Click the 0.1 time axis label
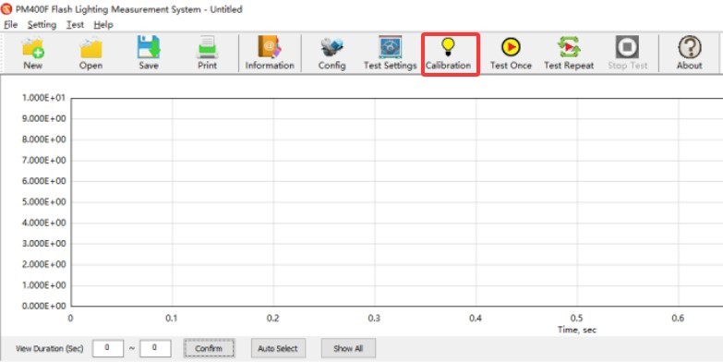The height and width of the screenshot is (362, 723). (x=172, y=319)
